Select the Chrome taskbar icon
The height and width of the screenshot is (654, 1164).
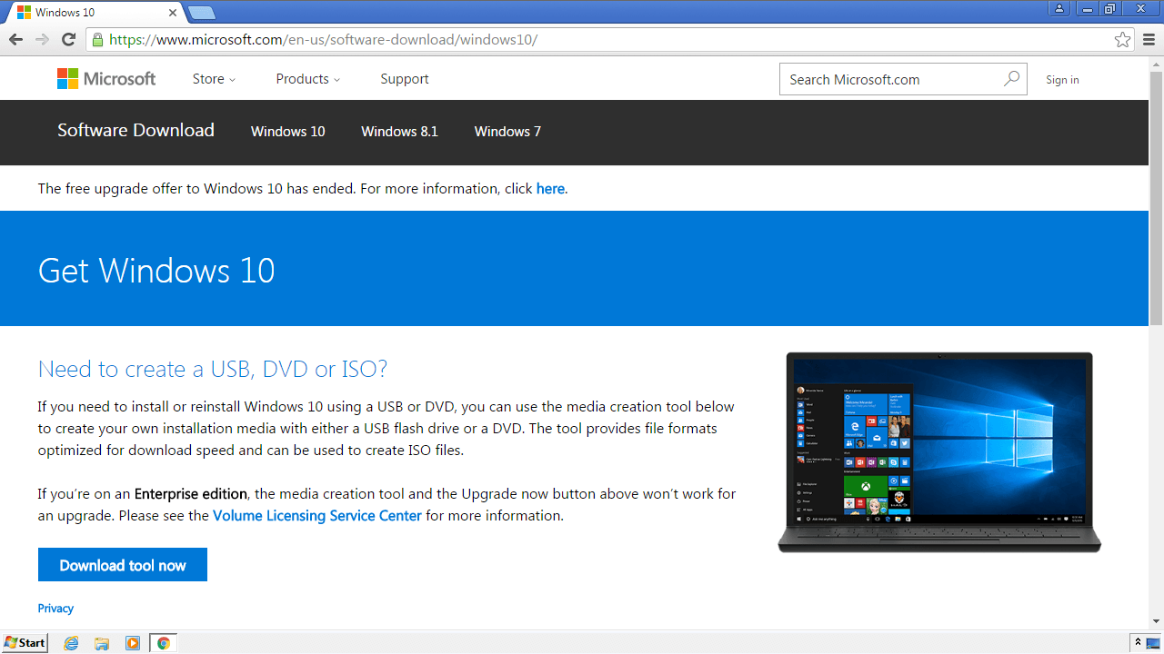click(163, 643)
